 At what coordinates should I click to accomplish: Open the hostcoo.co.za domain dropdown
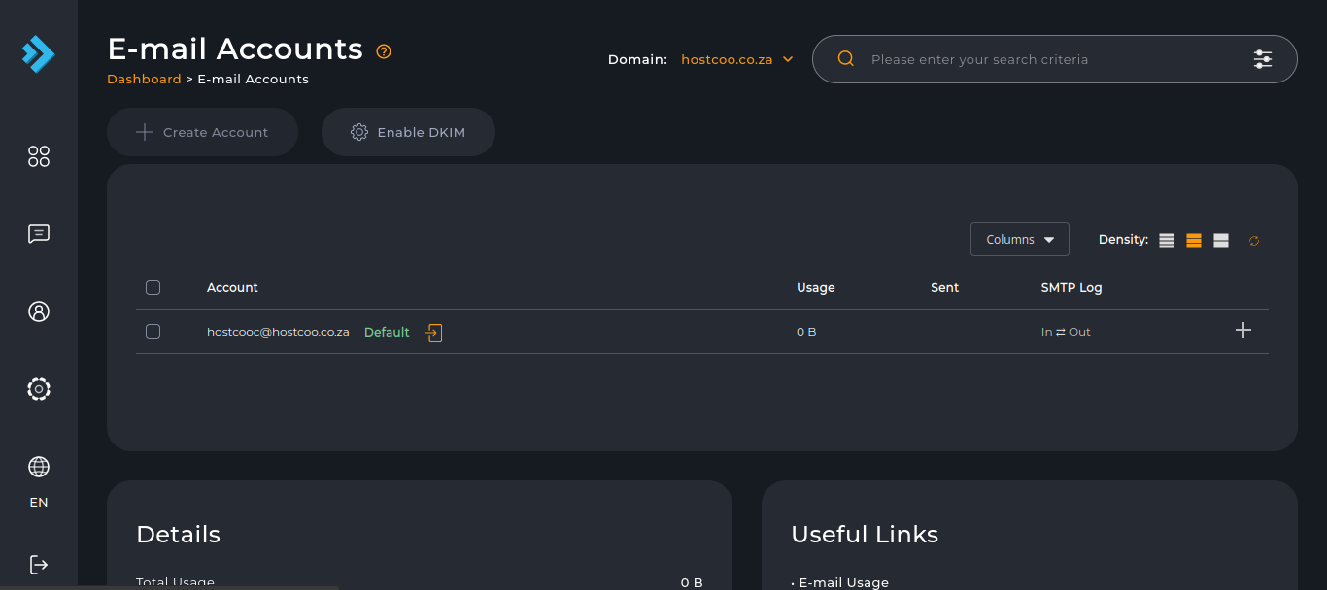(737, 59)
